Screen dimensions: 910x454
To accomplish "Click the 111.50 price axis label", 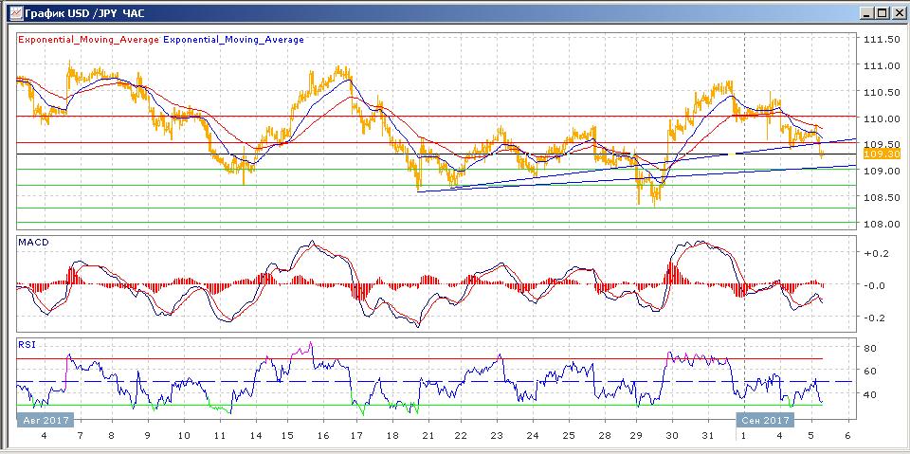I will click(x=881, y=39).
